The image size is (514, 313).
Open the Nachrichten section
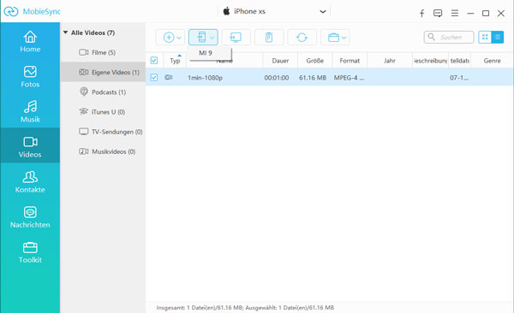pos(30,217)
